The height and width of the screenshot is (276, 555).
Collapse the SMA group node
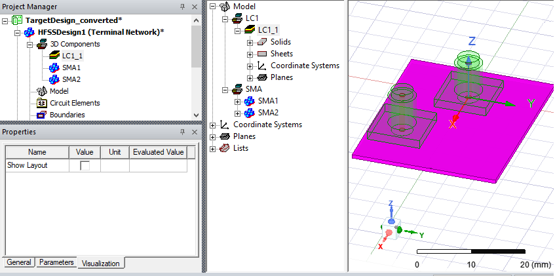(x=225, y=90)
